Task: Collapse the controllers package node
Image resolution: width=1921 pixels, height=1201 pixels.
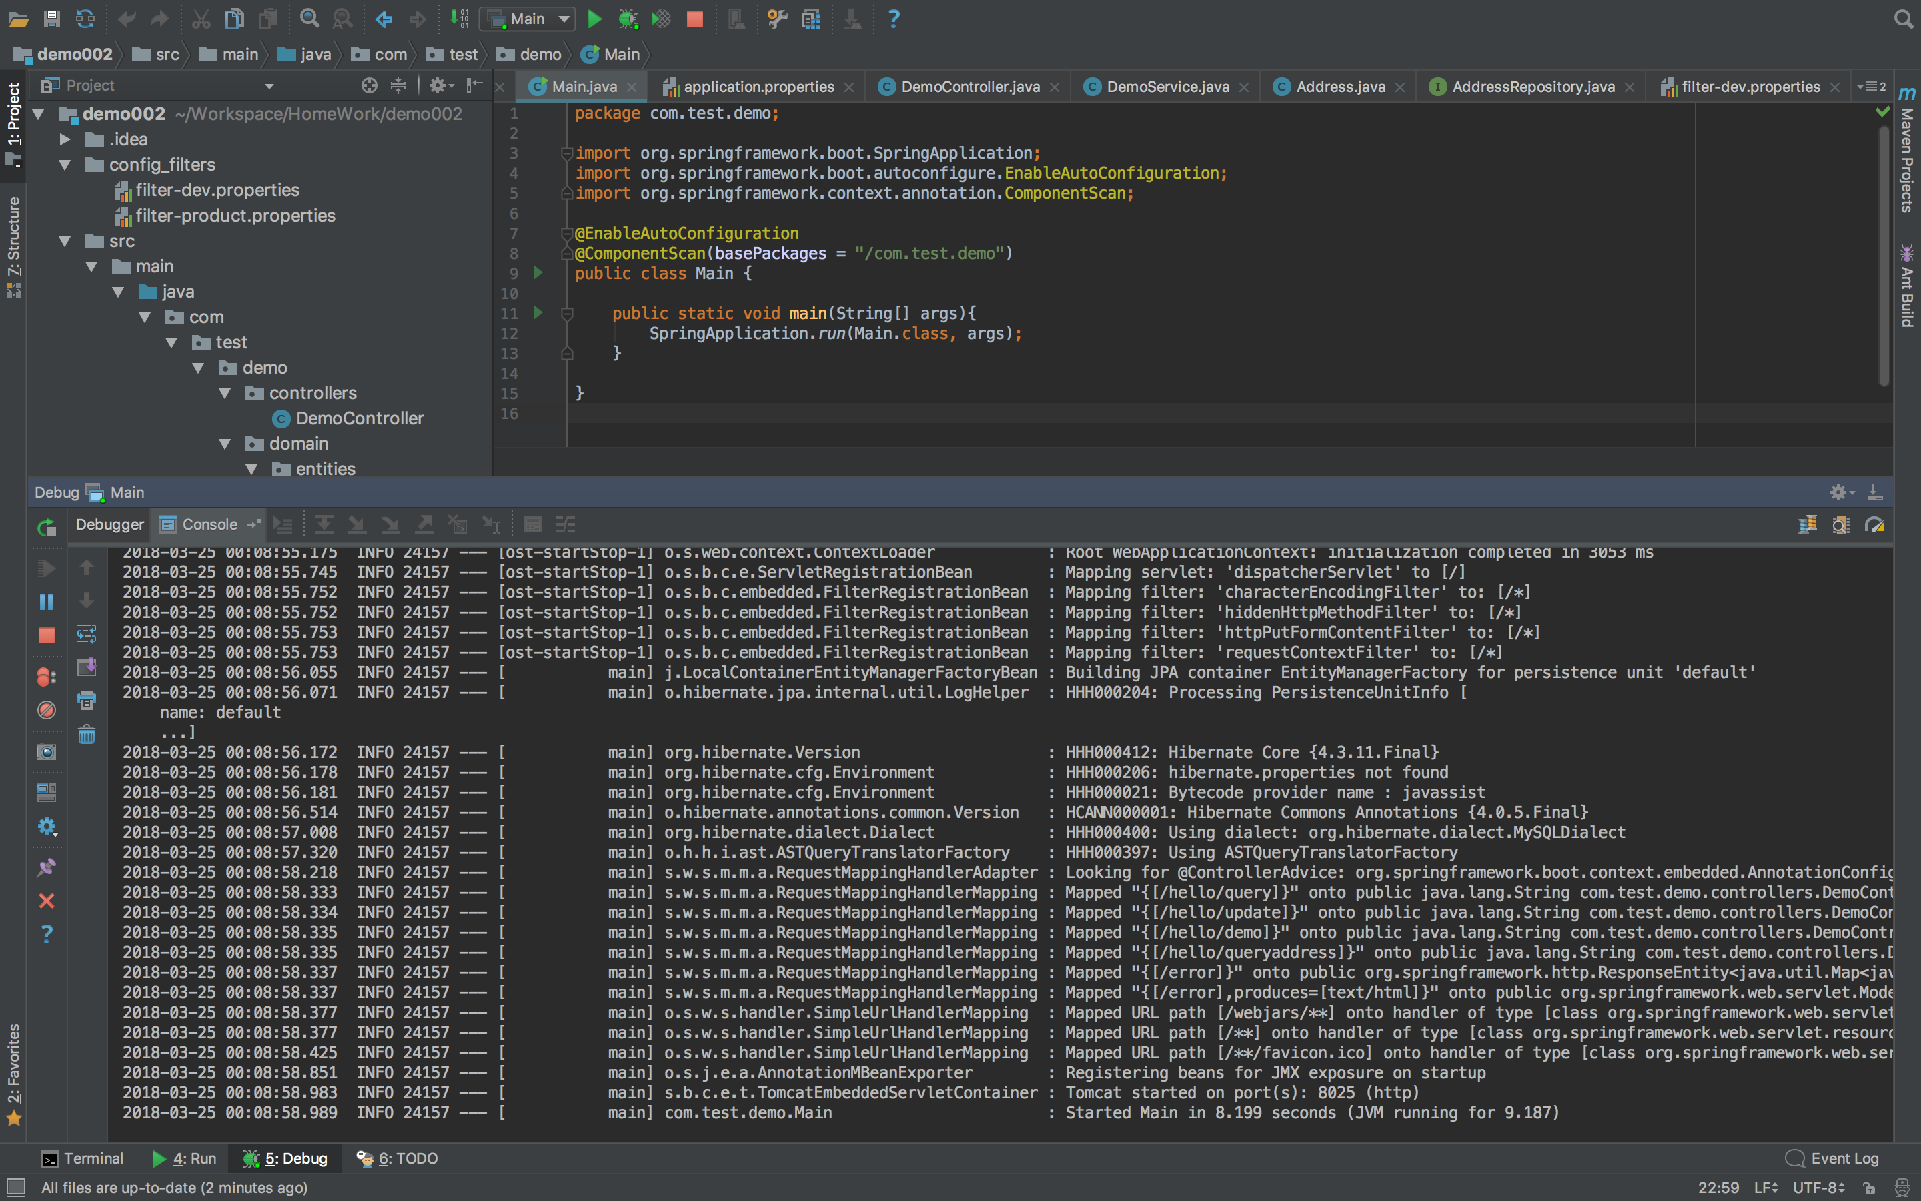Action: (x=225, y=393)
